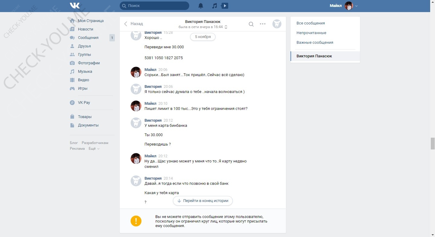This screenshot has width=435, height=237.
Task: Click Майкл's name on the 20:06 message
Action: [150, 70]
